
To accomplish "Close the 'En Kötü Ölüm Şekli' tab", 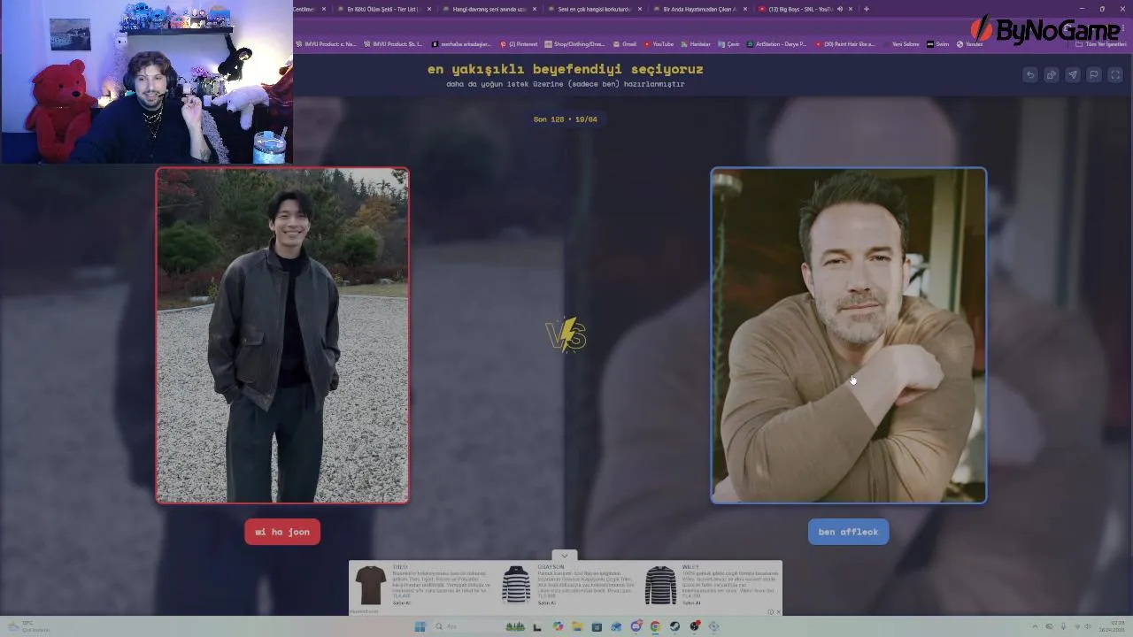I will (429, 9).
